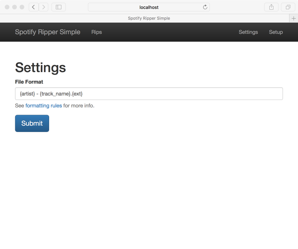Submit the settings form
298x249 pixels.
click(x=32, y=123)
